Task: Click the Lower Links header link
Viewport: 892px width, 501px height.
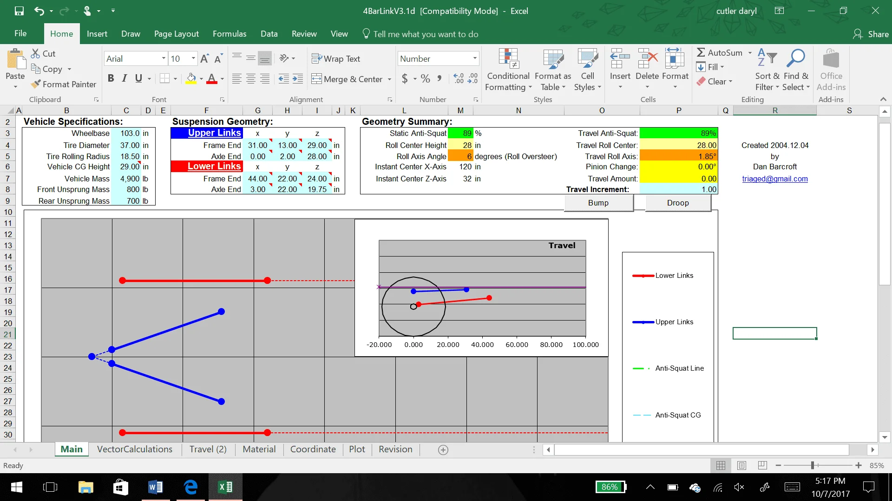Action: [x=214, y=166]
